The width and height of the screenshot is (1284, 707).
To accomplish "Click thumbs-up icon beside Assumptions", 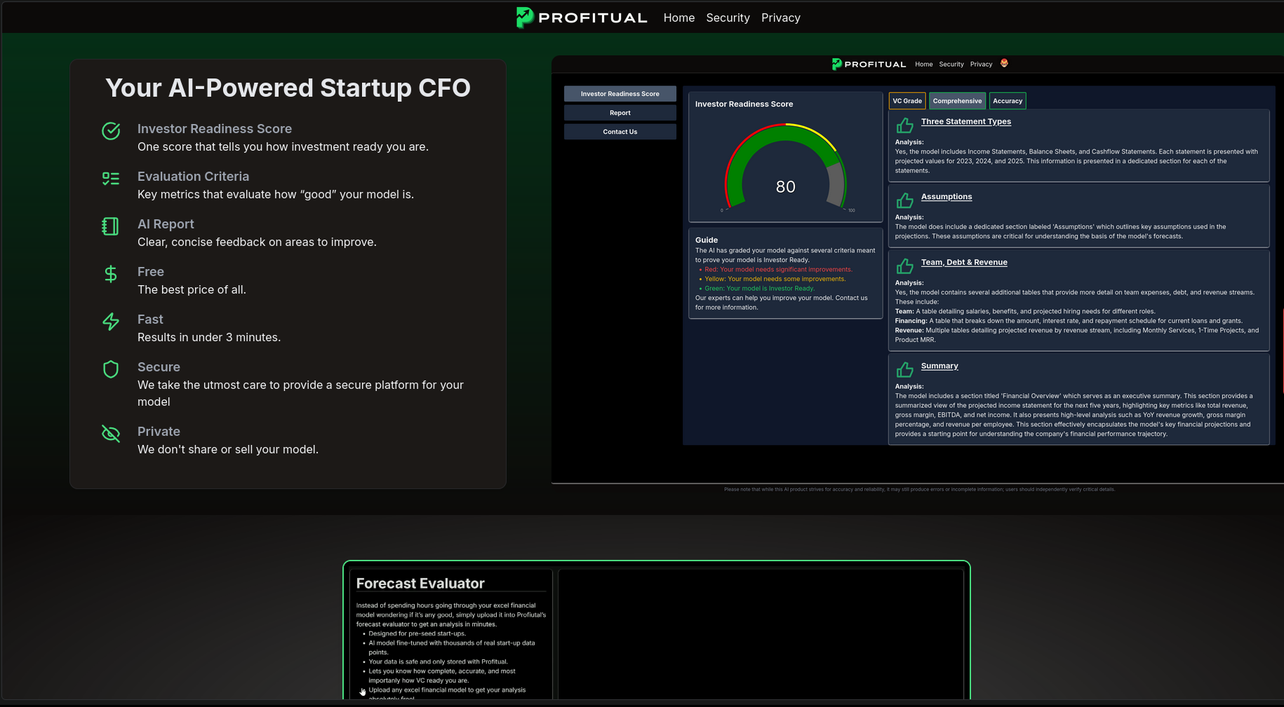I will pyautogui.click(x=905, y=200).
